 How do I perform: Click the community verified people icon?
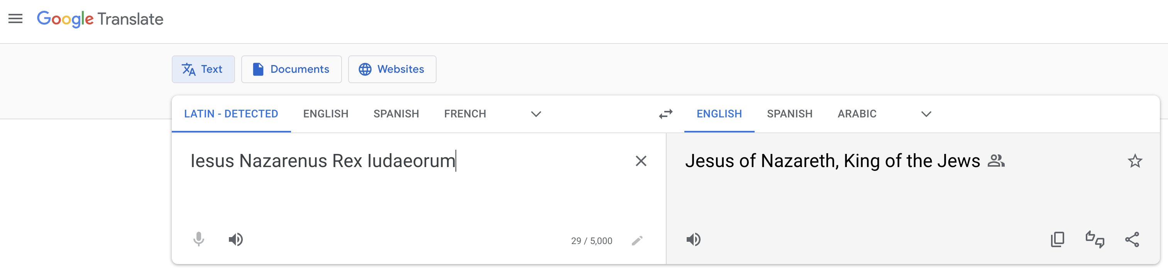tap(996, 161)
